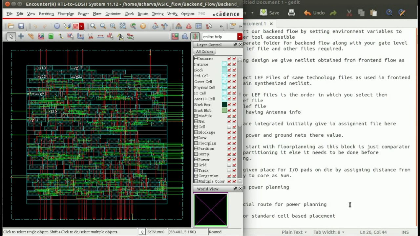Click the Std. Cell color swatch
Viewport: 420px width, 236px height.
click(224, 76)
